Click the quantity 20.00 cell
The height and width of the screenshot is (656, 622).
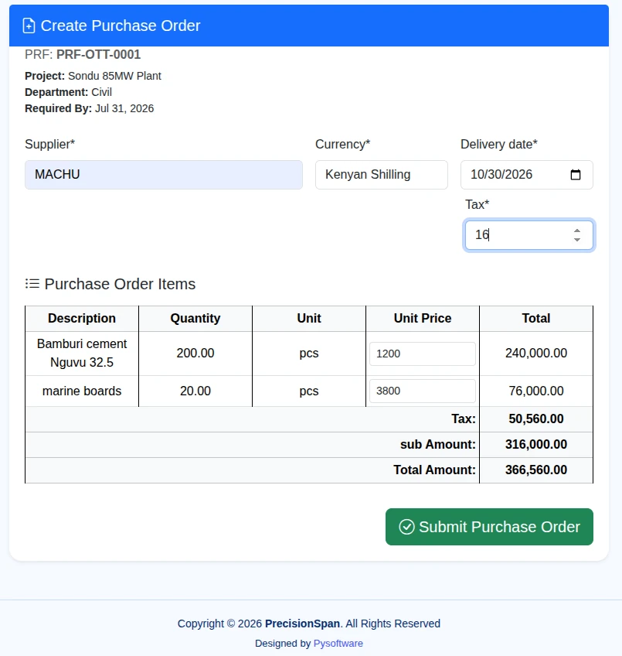(x=195, y=391)
